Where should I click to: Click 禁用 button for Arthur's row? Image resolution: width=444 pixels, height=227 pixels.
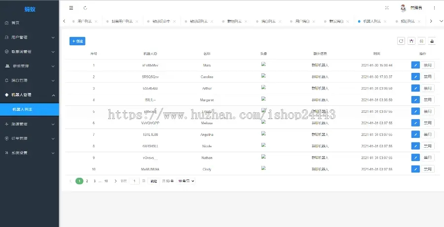[427, 88]
